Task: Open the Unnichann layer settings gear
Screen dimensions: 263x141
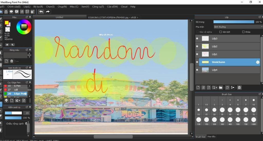Action: tap(258, 62)
